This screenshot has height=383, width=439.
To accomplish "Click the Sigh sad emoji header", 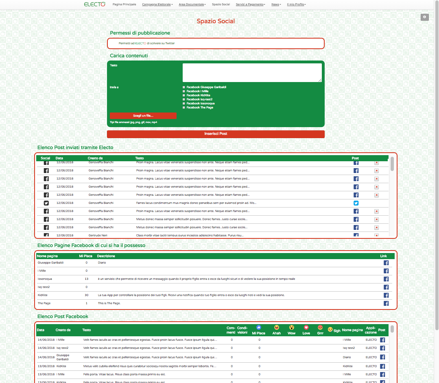I will pos(330,330).
